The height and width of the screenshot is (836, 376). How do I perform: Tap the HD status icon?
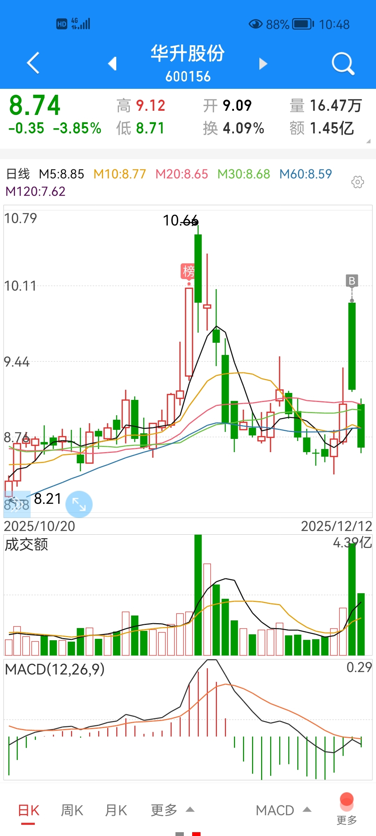62,24
